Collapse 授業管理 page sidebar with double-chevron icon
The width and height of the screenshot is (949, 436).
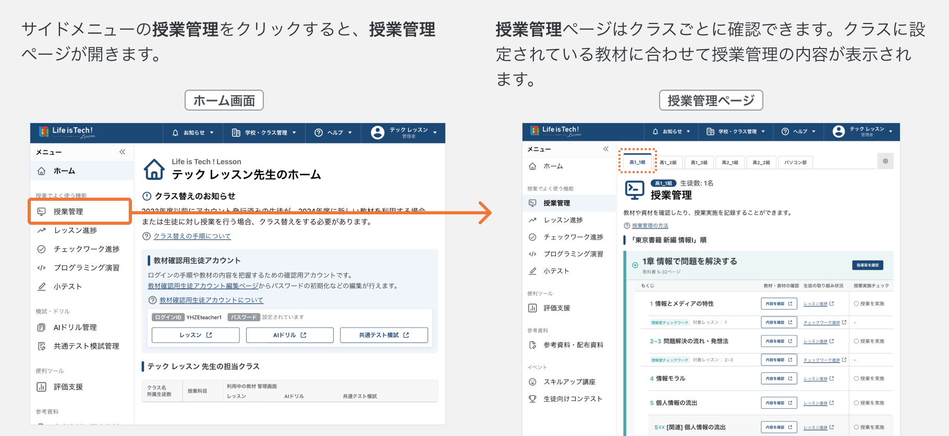(605, 149)
